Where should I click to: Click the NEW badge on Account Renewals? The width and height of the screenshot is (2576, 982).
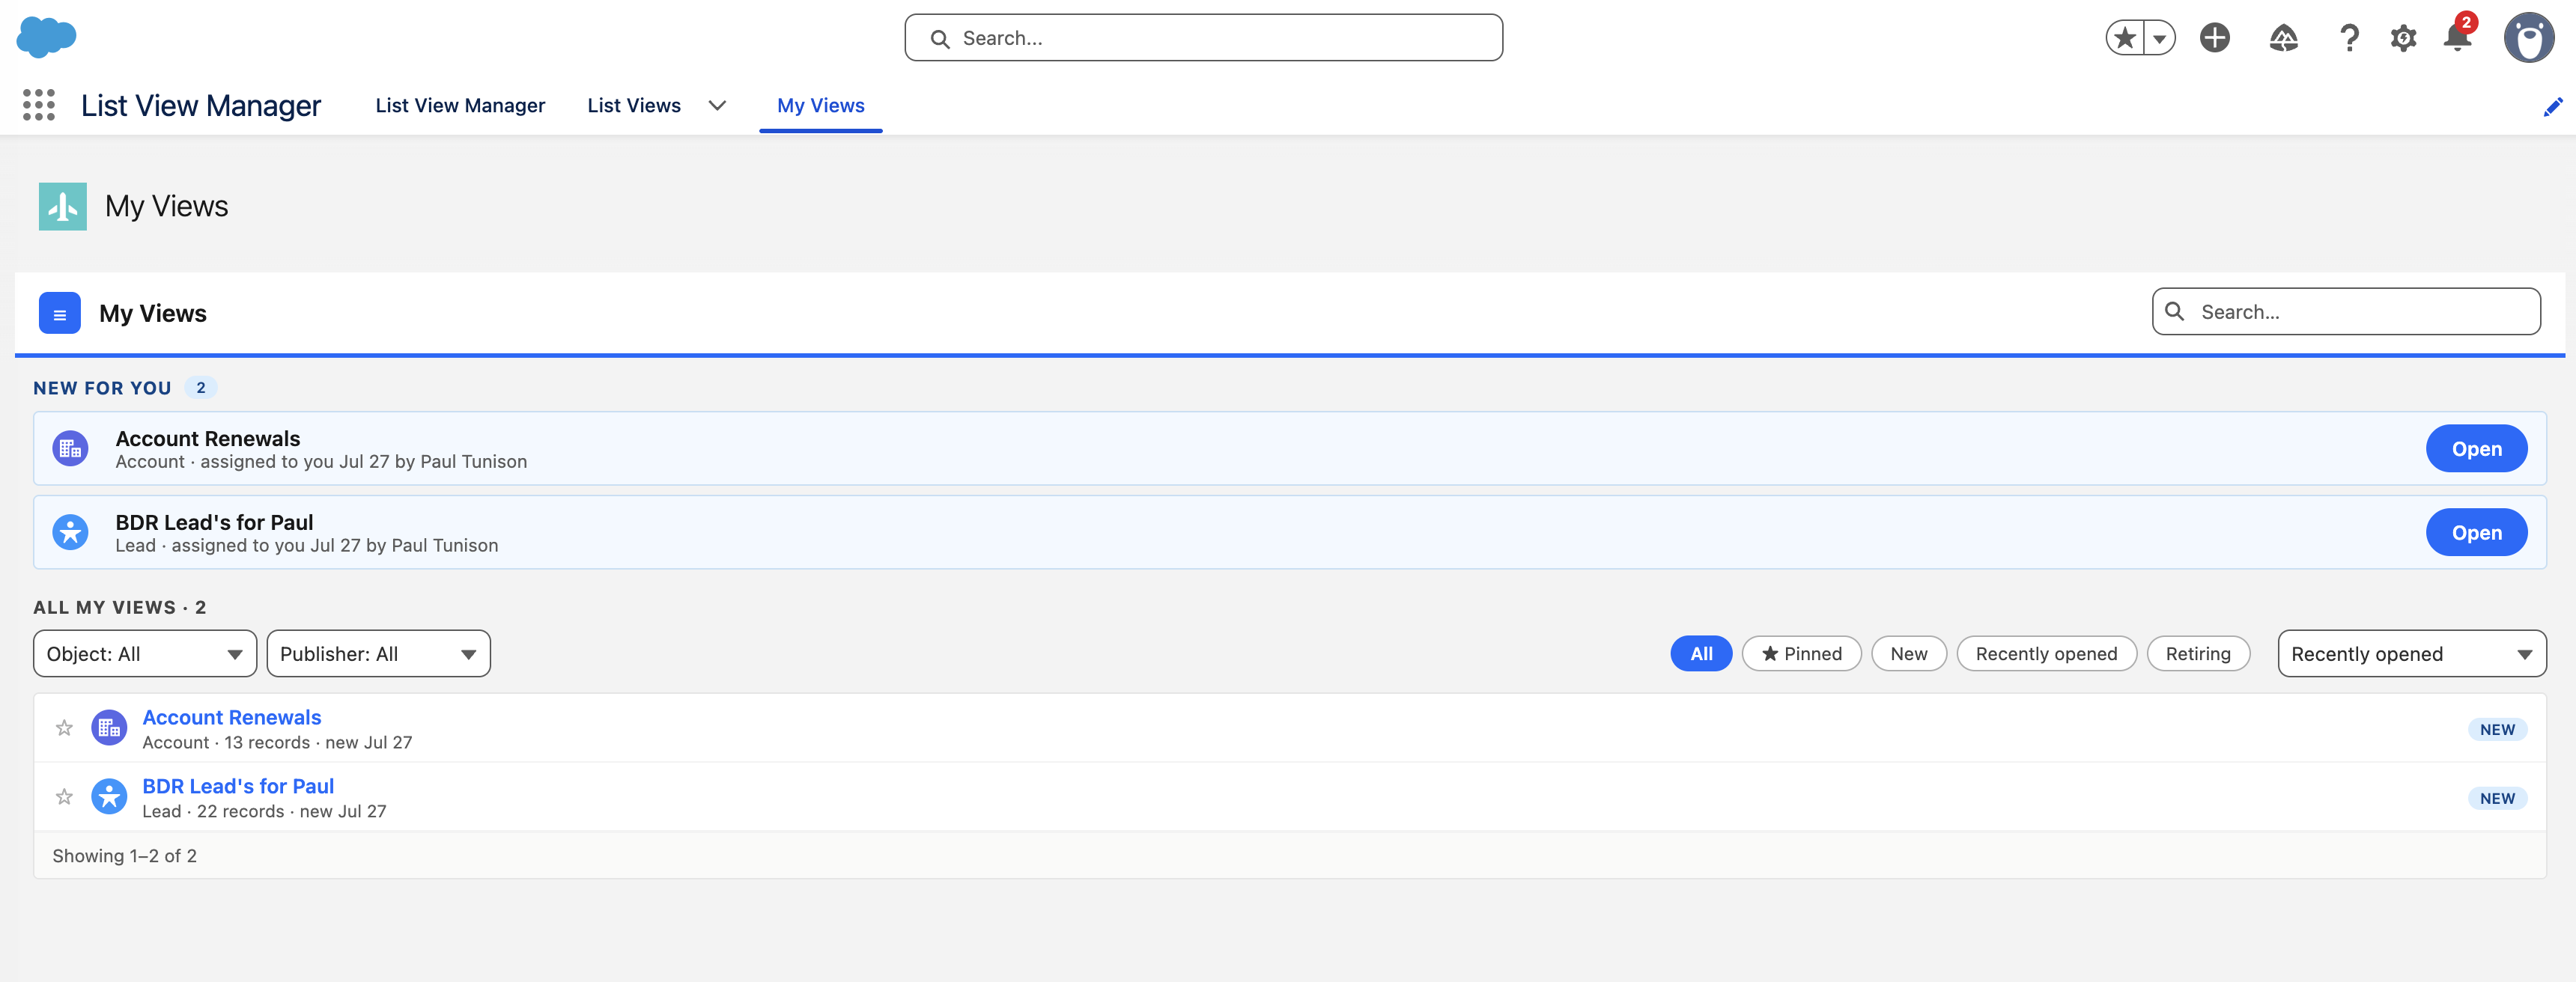(2497, 729)
